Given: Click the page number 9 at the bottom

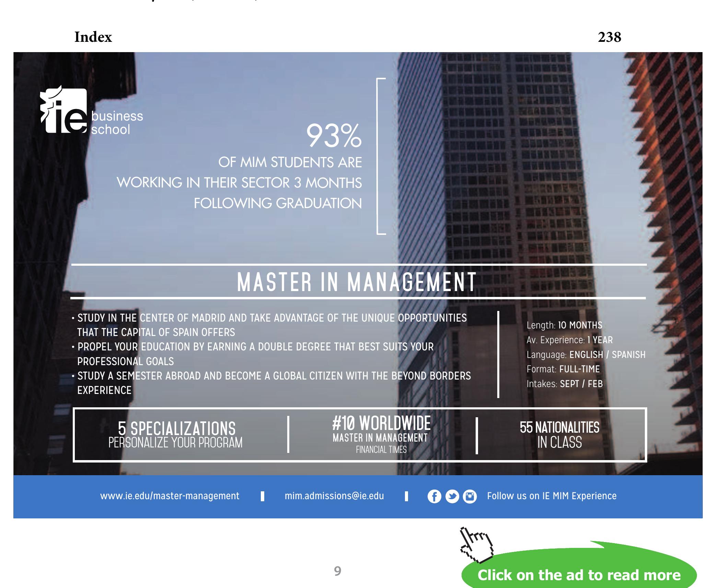Looking at the screenshot, I should click(337, 571).
